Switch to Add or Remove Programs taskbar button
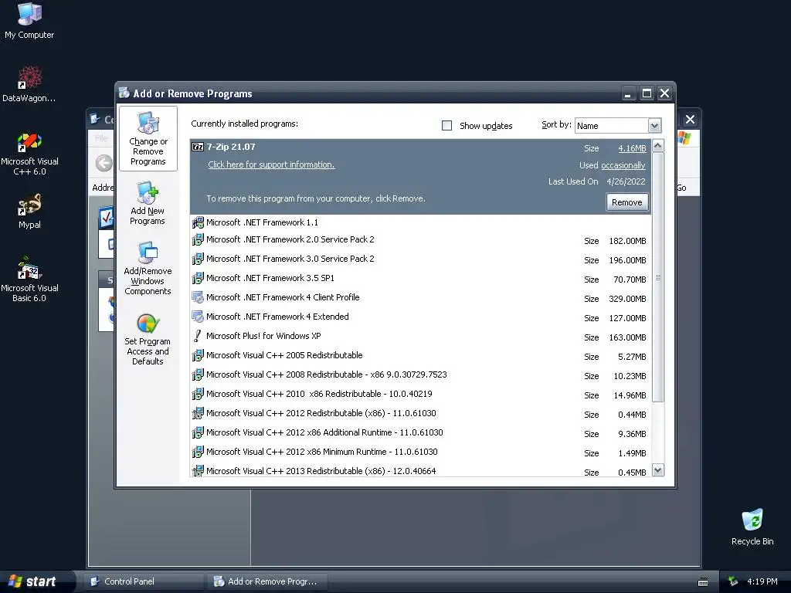791x593 pixels. [x=267, y=581]
